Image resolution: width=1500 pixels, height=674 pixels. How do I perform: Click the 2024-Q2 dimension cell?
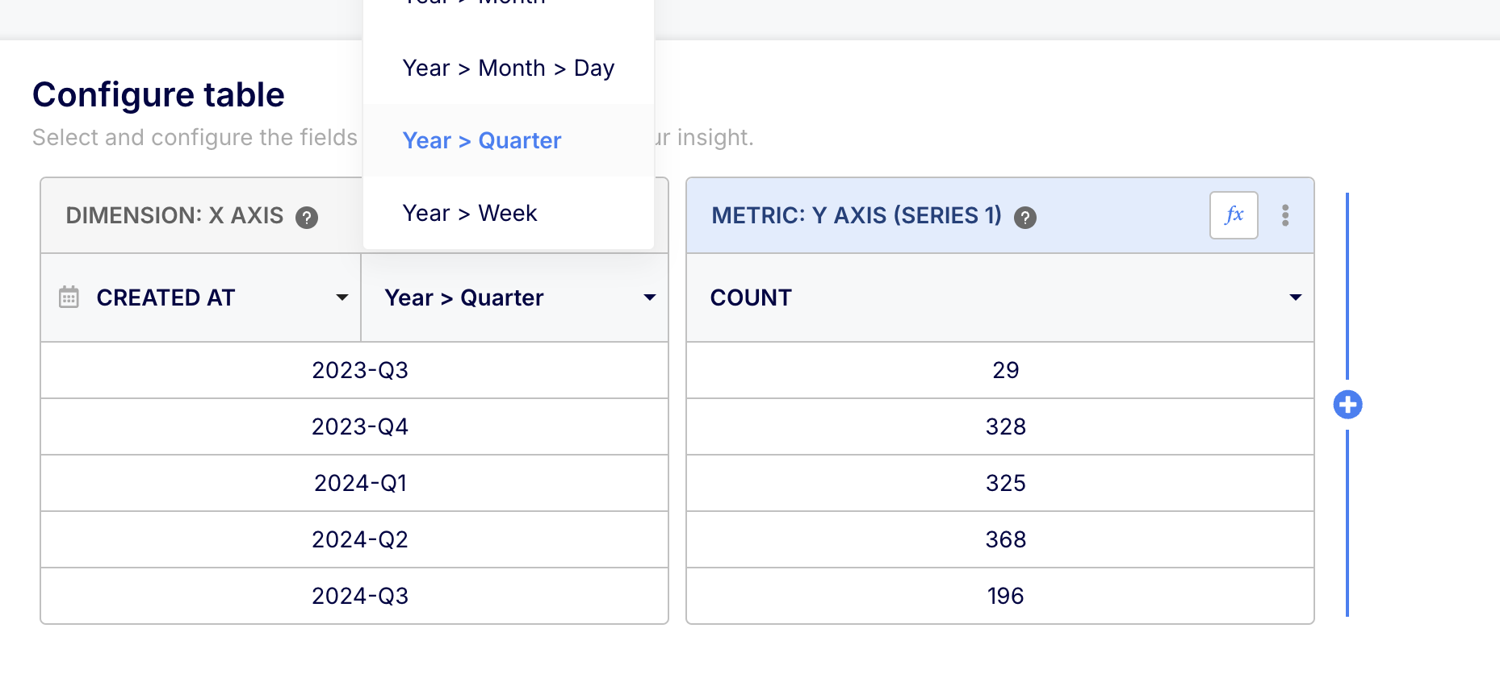360,539
